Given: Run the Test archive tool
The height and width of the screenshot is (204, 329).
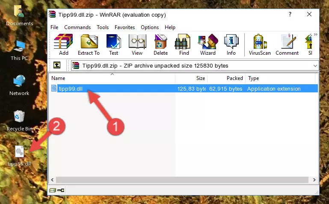Looking at the screenshot, I should (113, 44).
